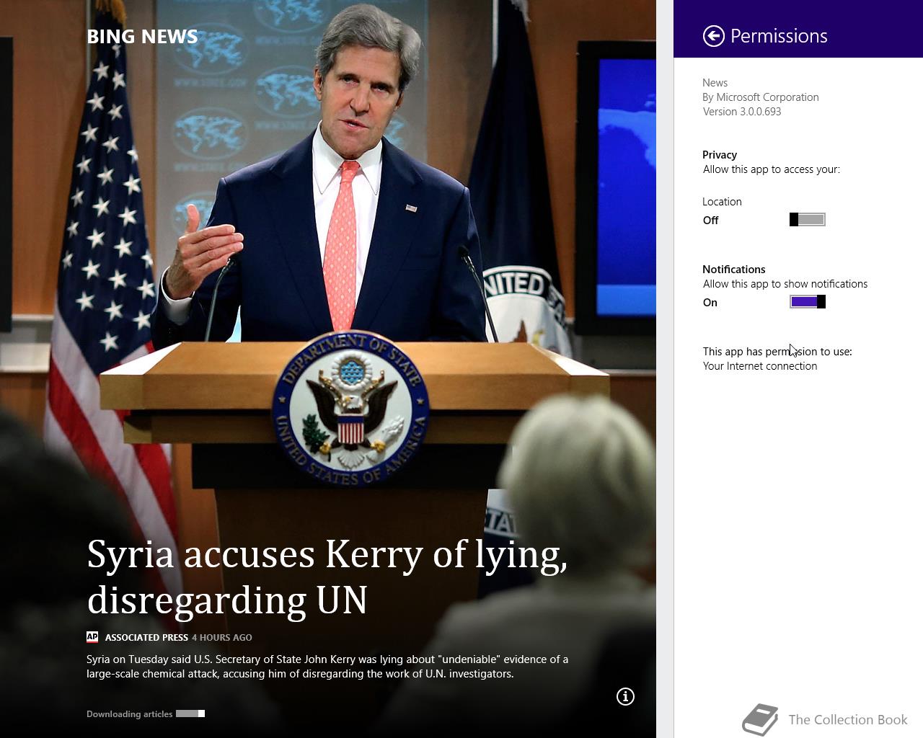Click the Privacy section heading
The width and height of the screenshot is (923, 738).
click(x=720, y=155)
